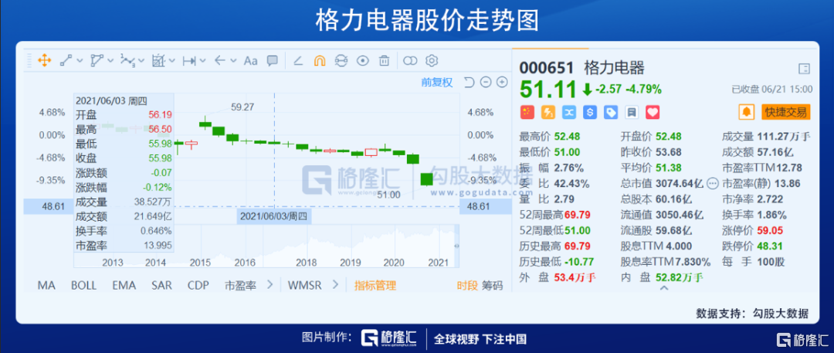Click the orange lightning bolt icon
This screenshot has width=834, height=353.
[548, 112]
